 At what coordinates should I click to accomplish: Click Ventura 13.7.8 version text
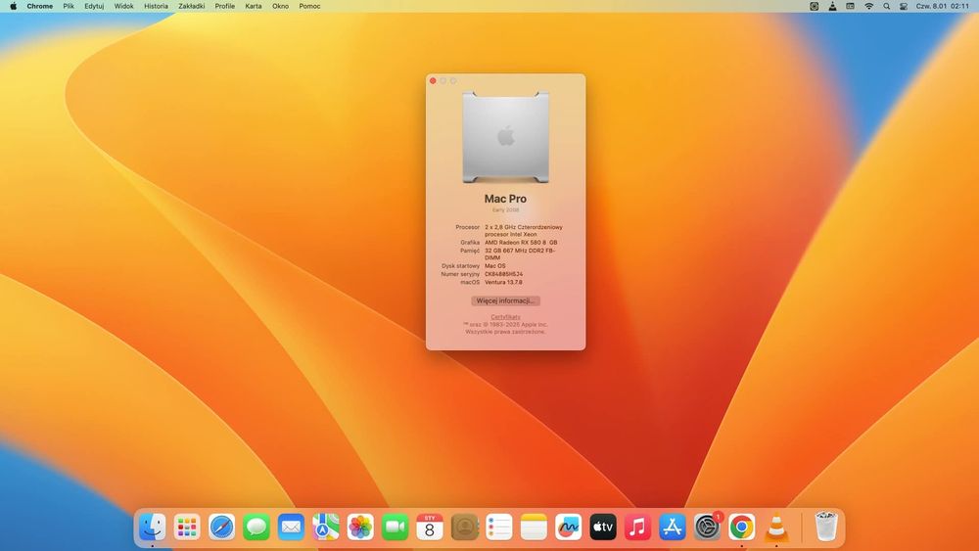point(503,282)
